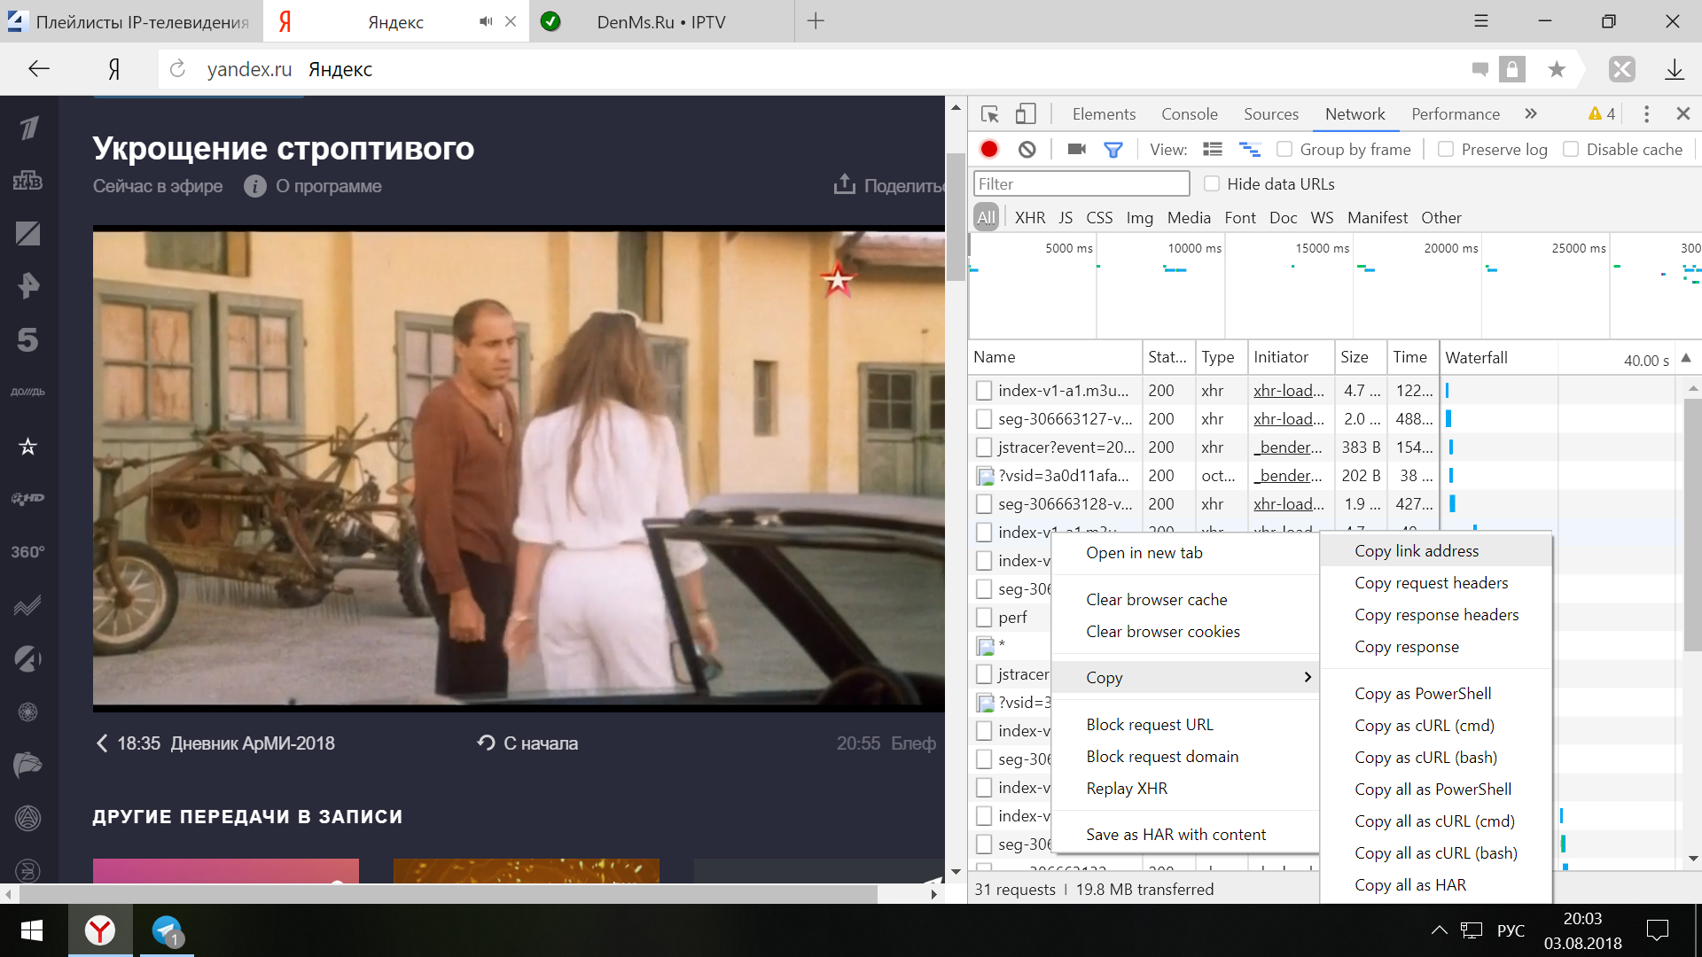
Task: Click the red record network log button
Action: 989,150
